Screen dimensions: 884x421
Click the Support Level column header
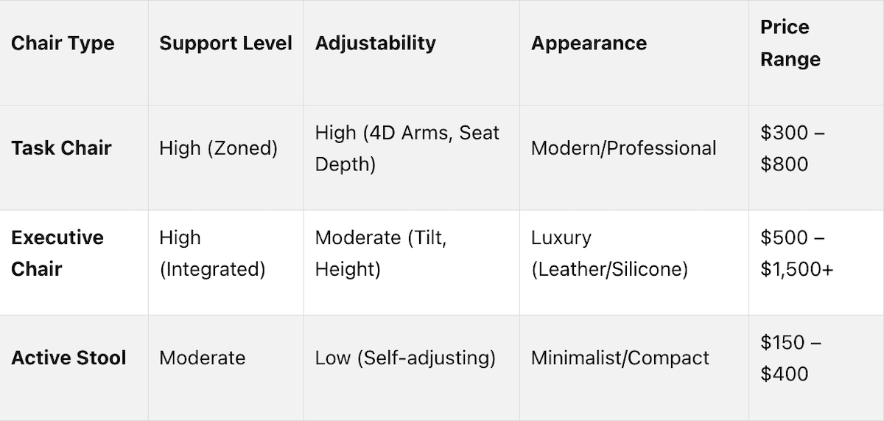(225, 43)
